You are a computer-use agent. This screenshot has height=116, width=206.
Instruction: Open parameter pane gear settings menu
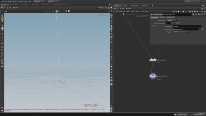(193, 15)
